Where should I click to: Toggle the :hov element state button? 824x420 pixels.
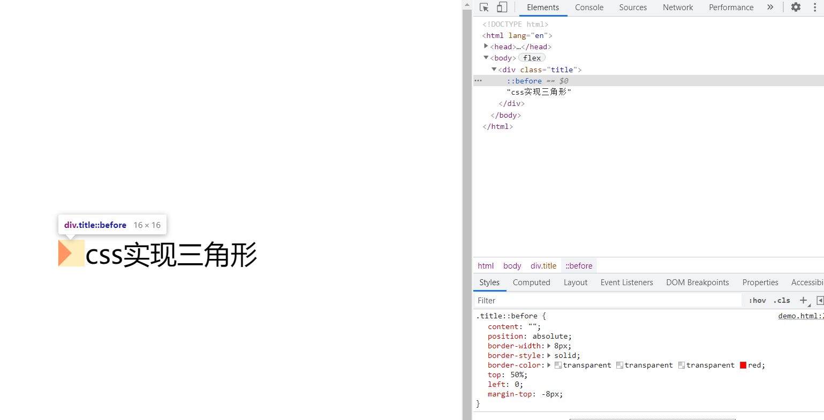[757, 300]
